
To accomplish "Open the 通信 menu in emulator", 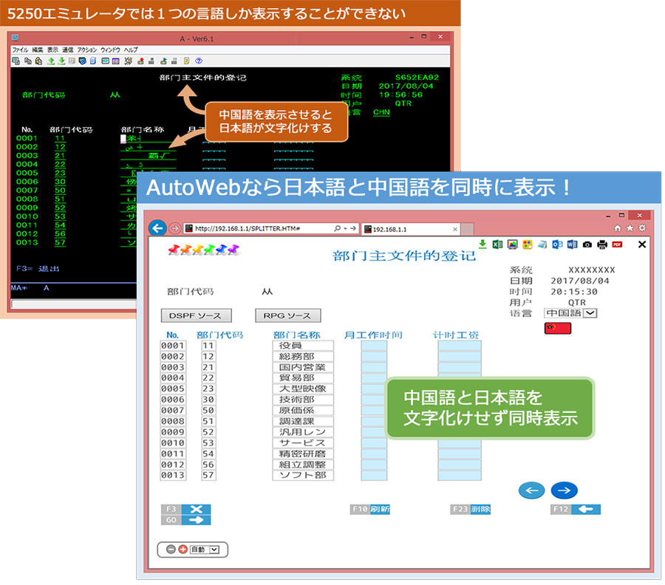I will (x=67, y=49).
